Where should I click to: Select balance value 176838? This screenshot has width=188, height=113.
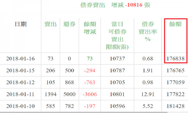click(175, 59)
